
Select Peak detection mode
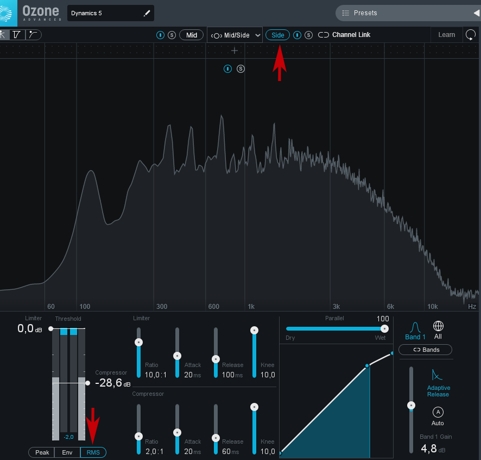tap(42, 452)
